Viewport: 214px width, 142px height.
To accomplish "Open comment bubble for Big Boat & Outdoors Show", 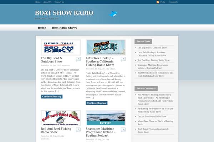I will [x=78, y=59].
